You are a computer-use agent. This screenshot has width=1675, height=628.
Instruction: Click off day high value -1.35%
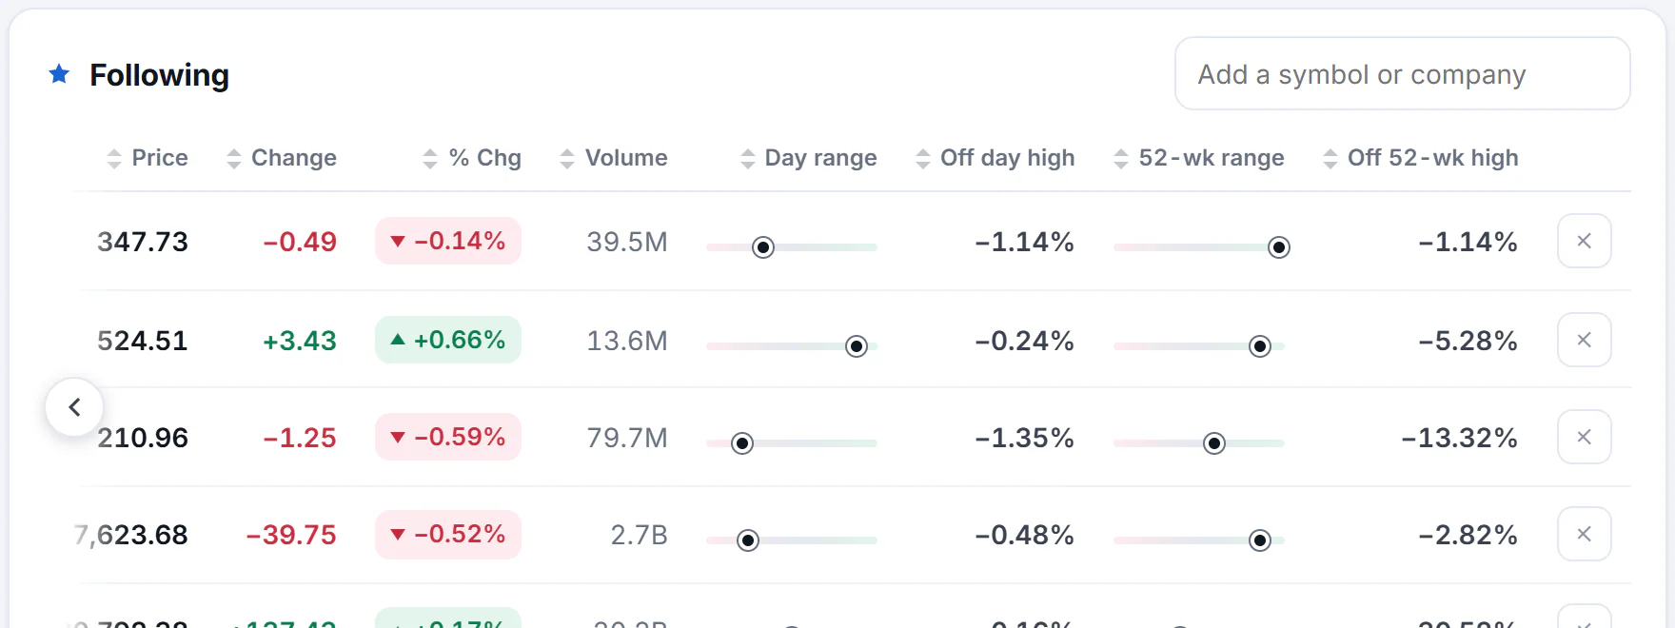click(x=1024, y=438)
